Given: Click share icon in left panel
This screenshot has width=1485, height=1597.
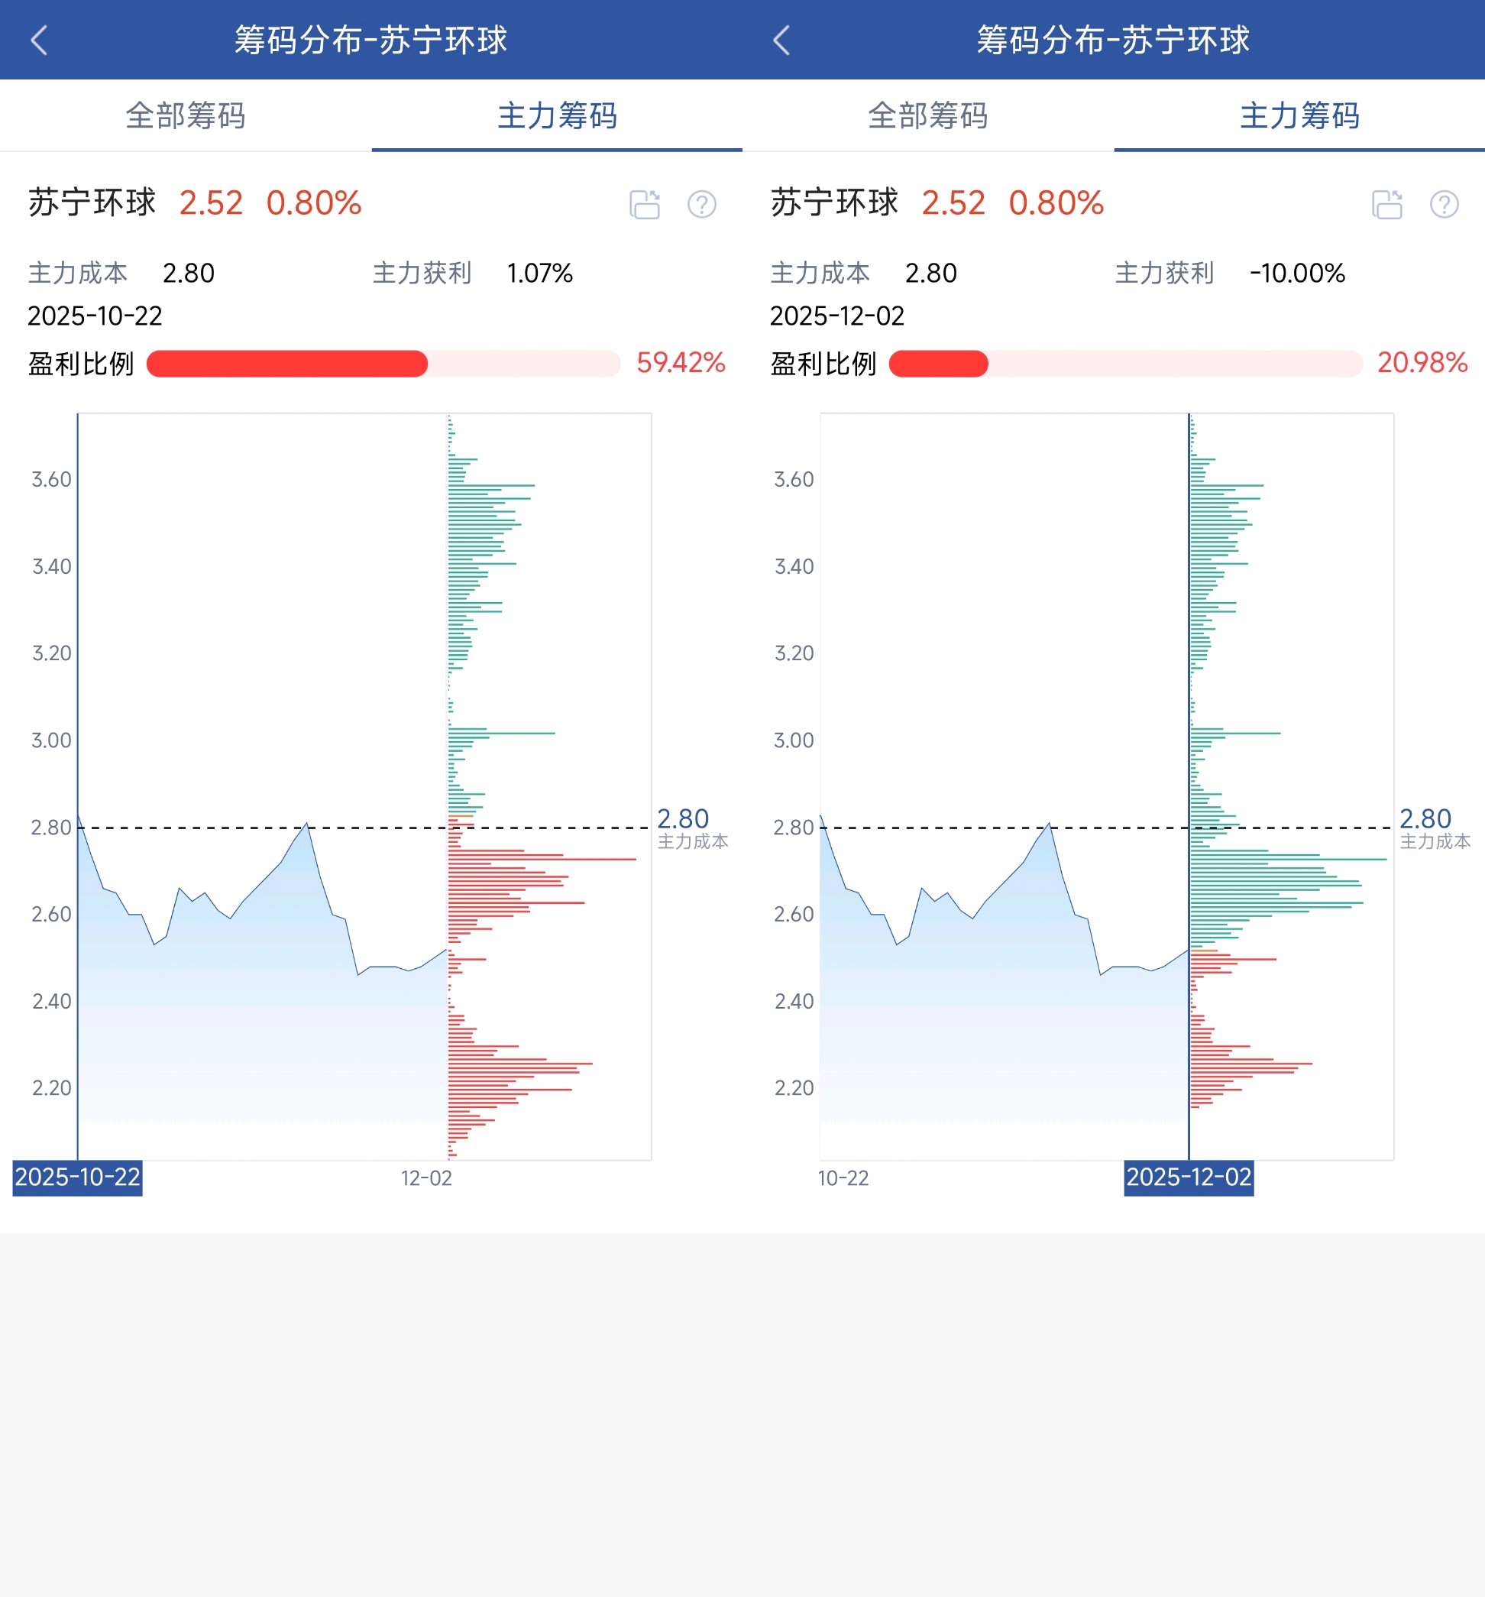Looking at the screenshot, I should (x=645, y=204).
